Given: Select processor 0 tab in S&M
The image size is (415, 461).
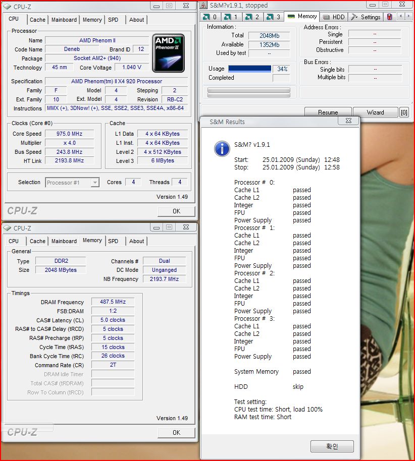Looking at the screenshot, I should pos(210,17).
